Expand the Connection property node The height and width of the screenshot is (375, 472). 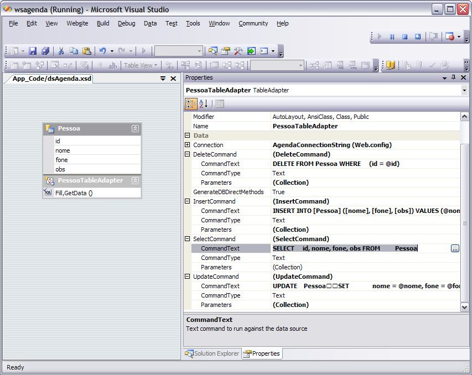188,145
